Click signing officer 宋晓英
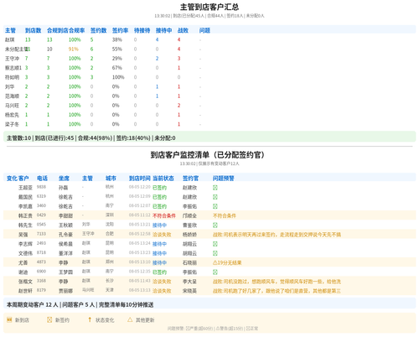This screenshot has width=419, height=347. (x=189, y=291)
